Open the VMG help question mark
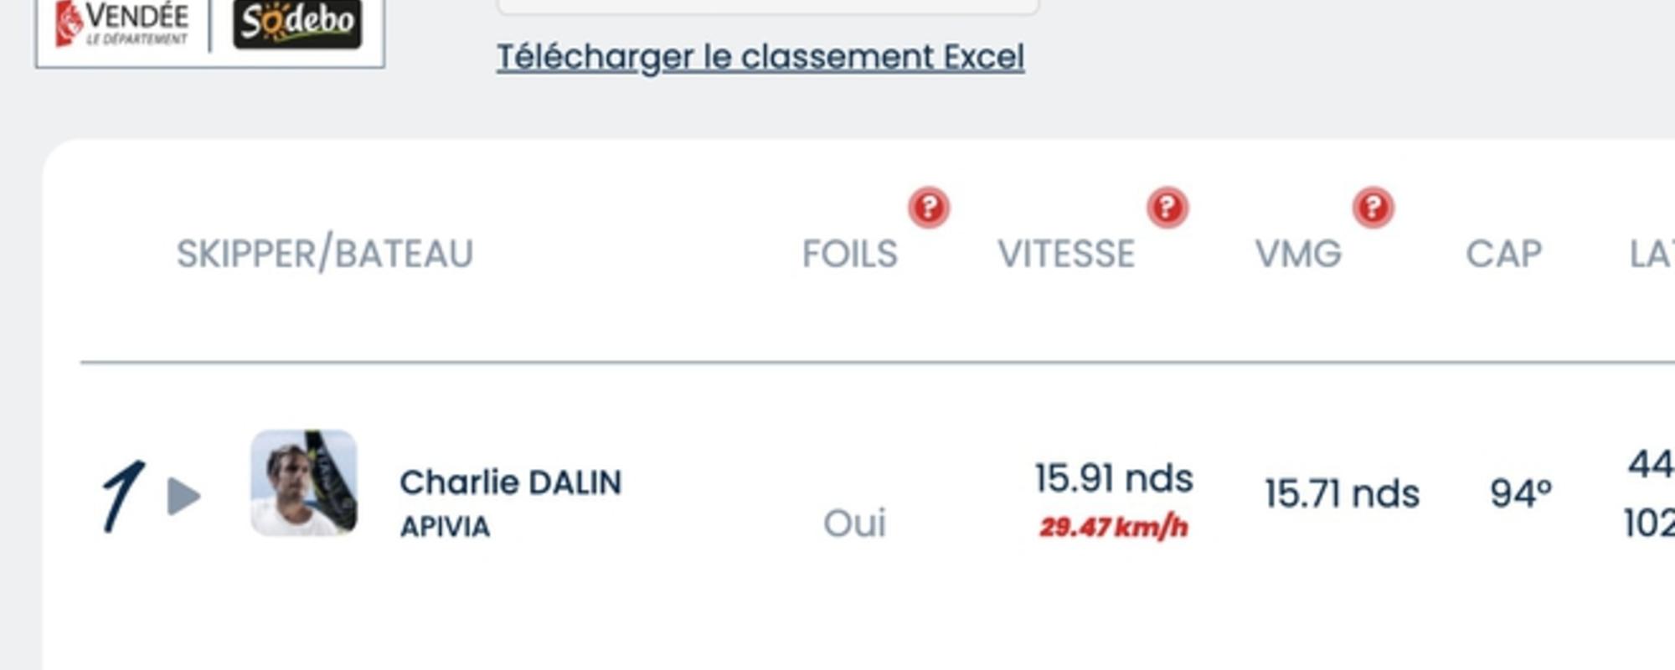 pyautogui.click(x=1373, y=207)
